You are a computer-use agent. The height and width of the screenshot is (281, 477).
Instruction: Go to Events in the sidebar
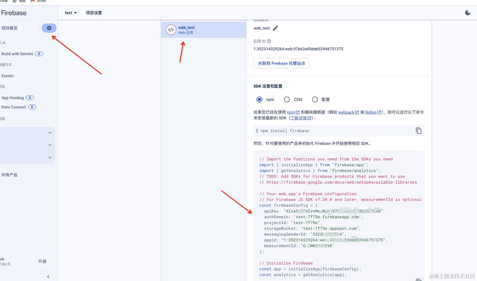click(7, 76)
